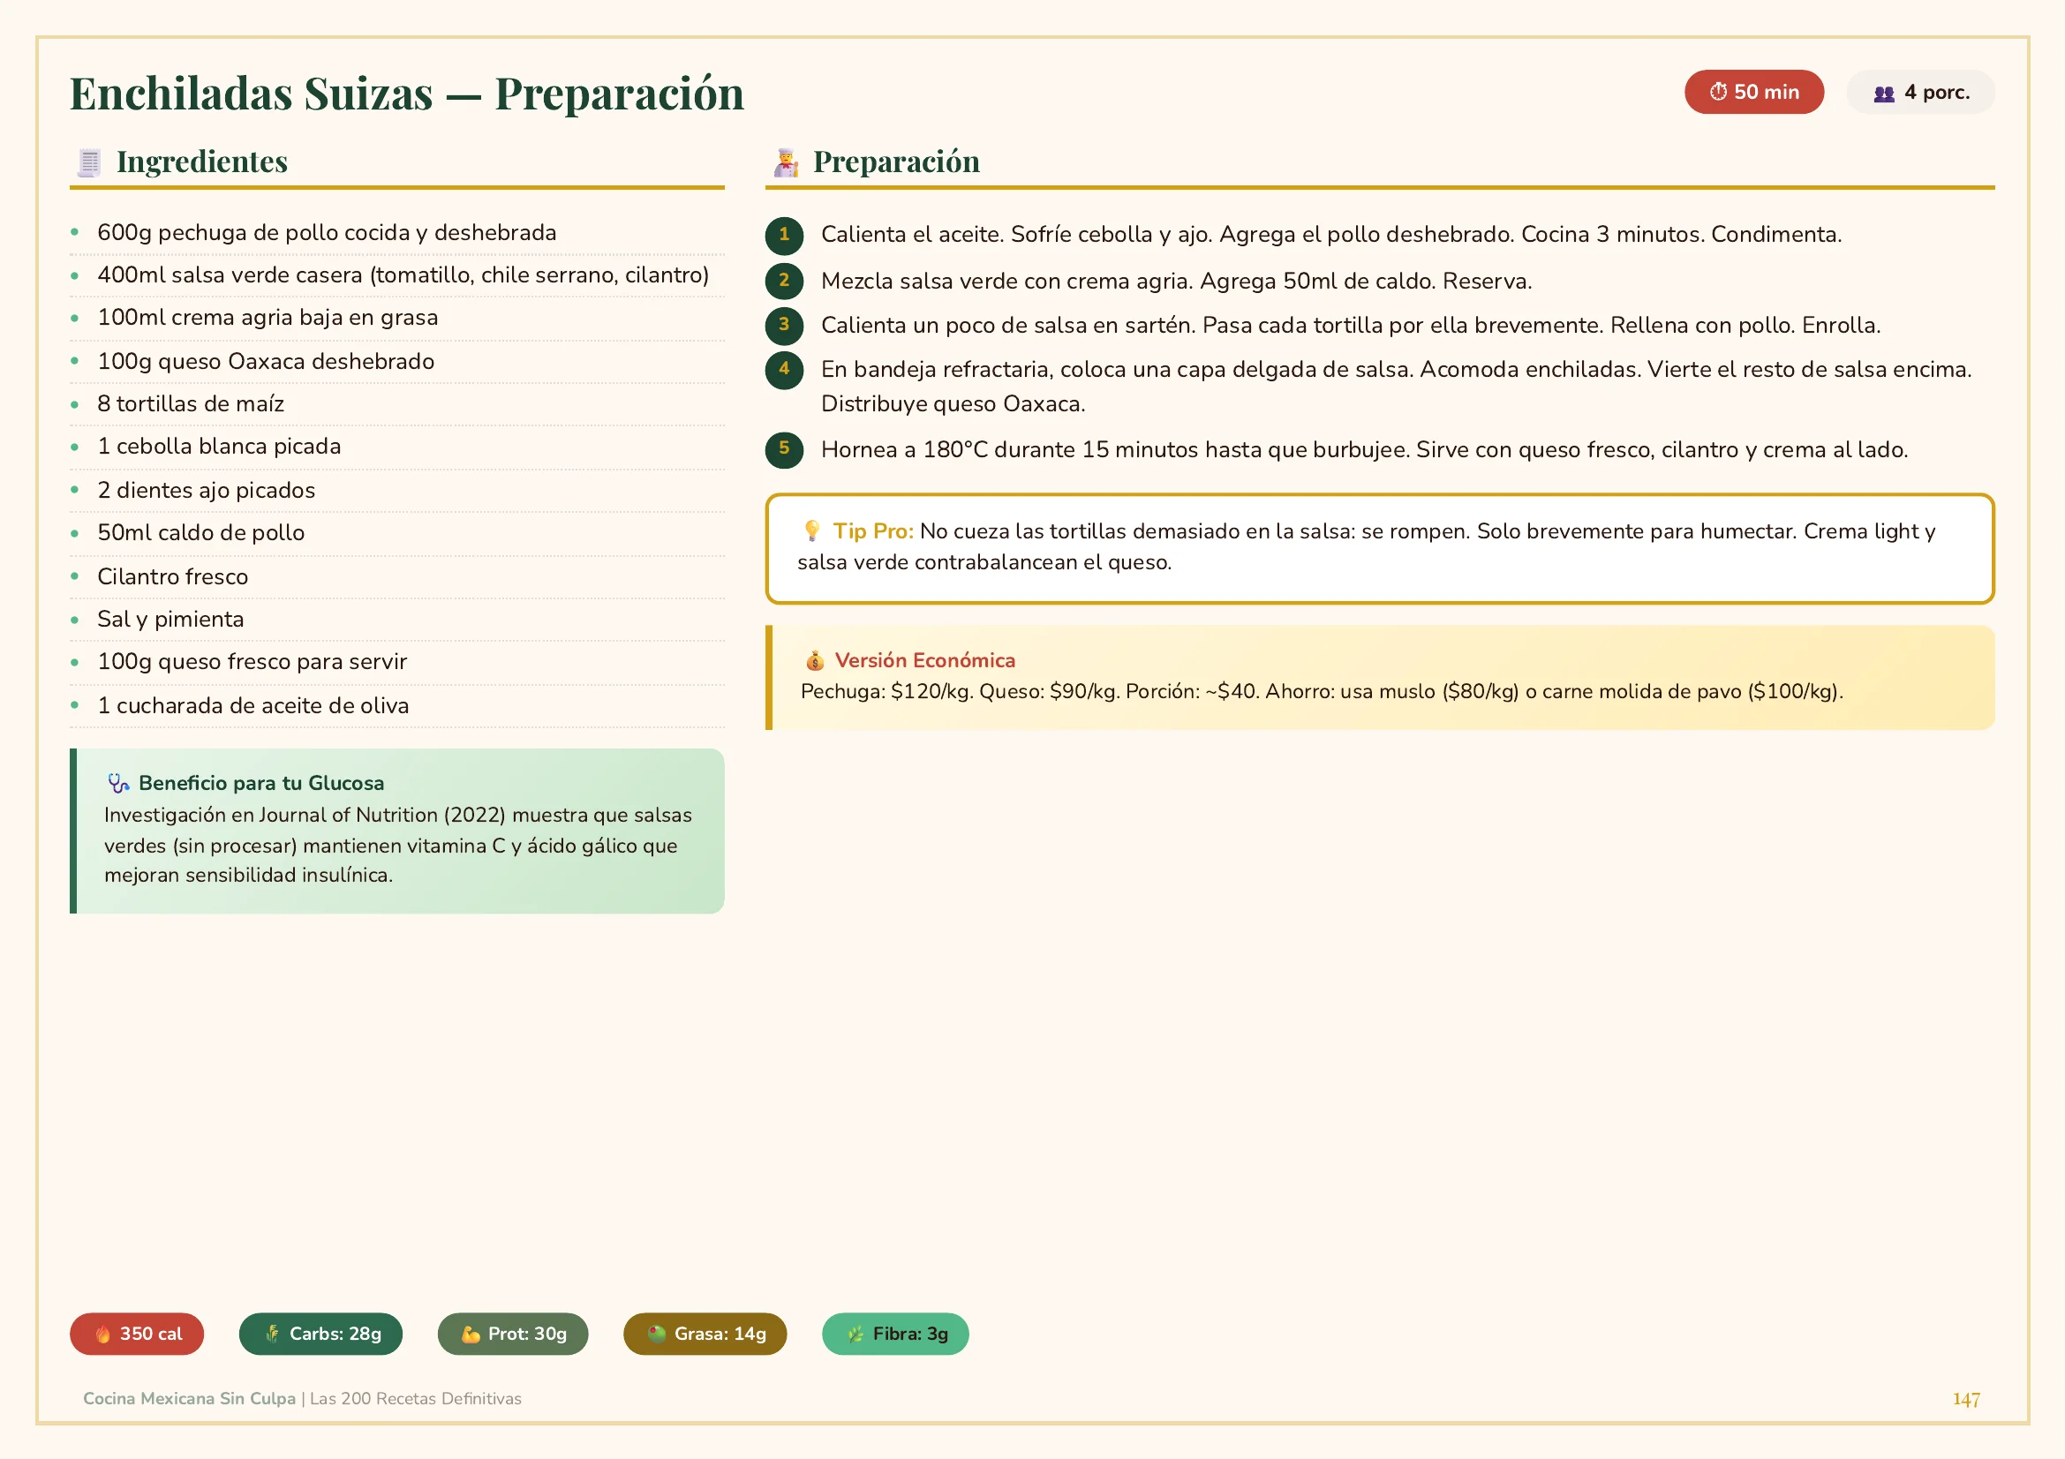Image resolution: width=2065 pixels, height=1459 pixels.
Task: Click the lightbulb icon in Tip Pro
Action: [811, 530]
